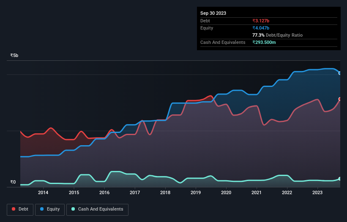Toggle the Debt legend button

[20, 209]
